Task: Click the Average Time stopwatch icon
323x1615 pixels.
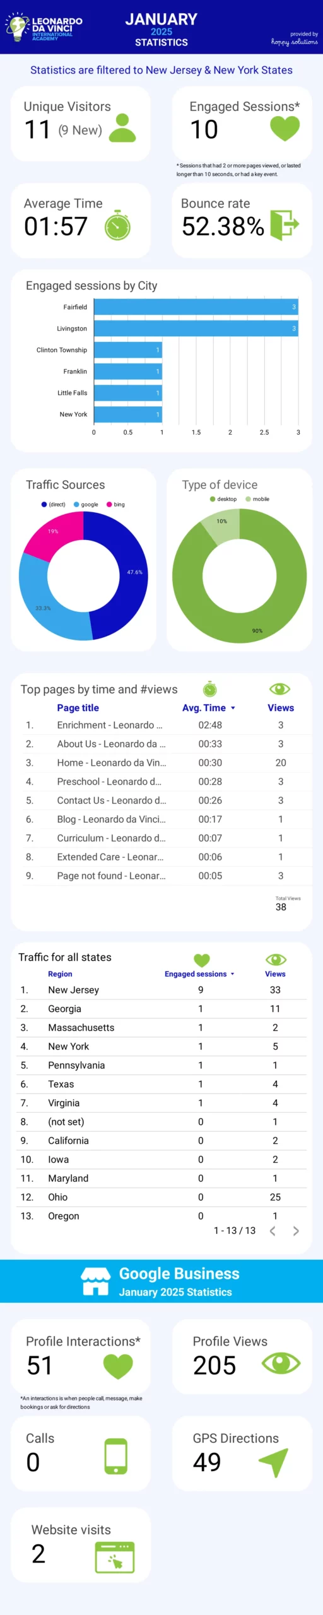Action: (117, 226)
